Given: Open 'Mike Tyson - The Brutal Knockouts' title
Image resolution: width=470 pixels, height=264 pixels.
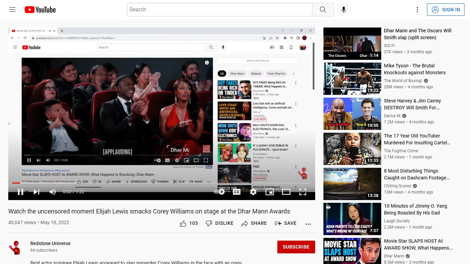Looking at the screenshot, I should tap(415, 69).
